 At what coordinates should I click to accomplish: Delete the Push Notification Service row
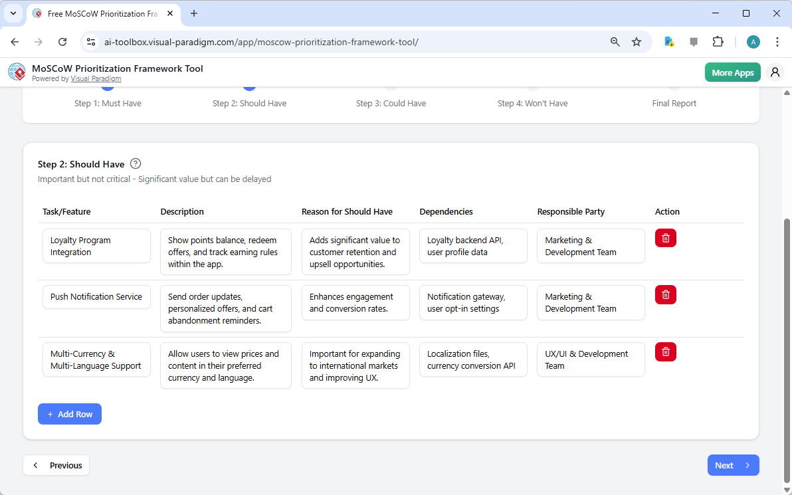pyautogui.click(x=665, y=294)
